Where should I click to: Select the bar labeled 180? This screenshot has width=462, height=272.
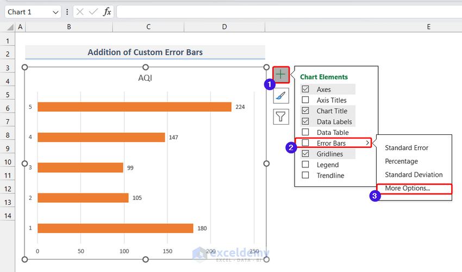pyautogui.click(x=115, y=228)
